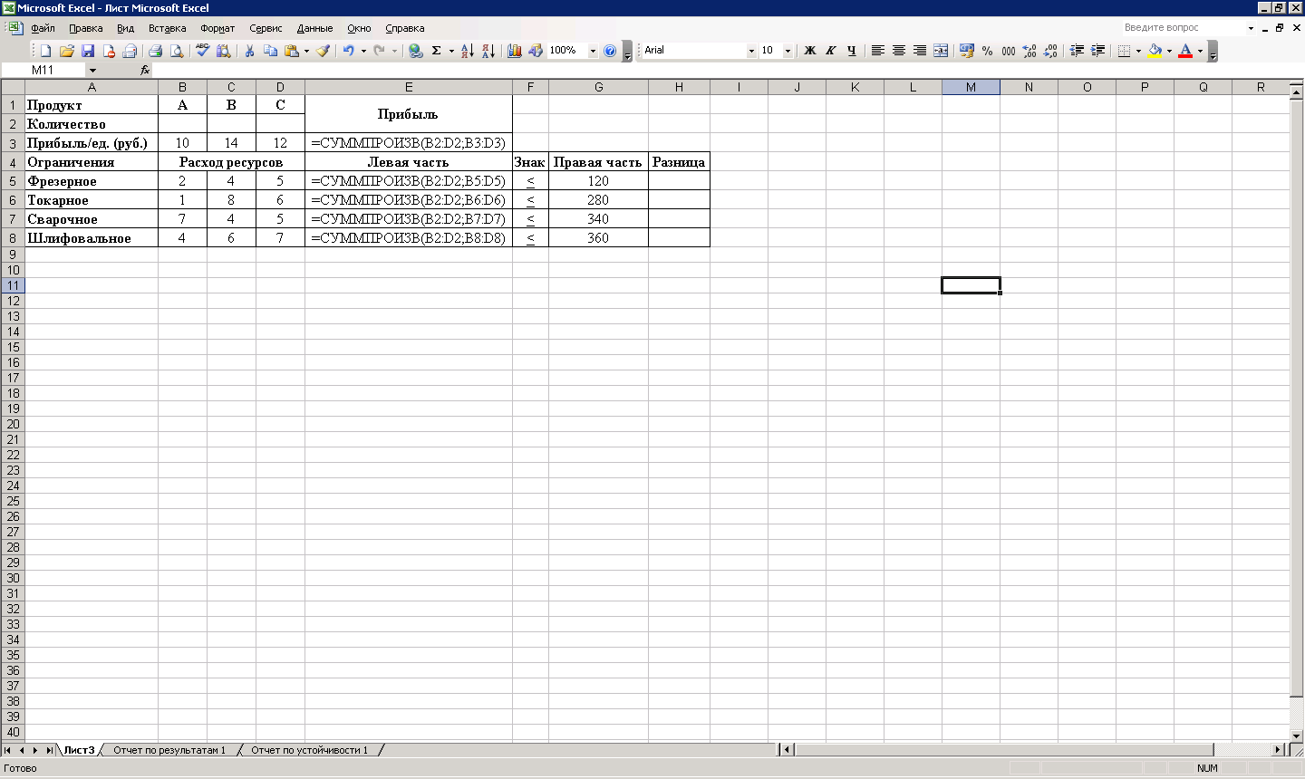The image size is (1305, 779).
Task: Decrease decimal places icon
Action: tap(1050, 51)
